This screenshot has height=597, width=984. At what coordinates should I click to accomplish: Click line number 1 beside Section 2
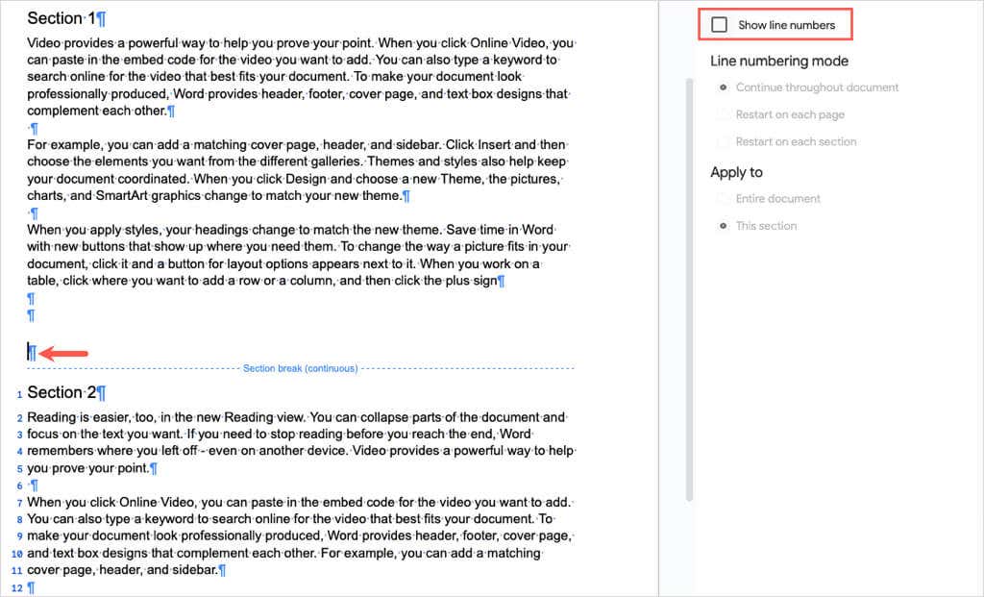[20, 394]
